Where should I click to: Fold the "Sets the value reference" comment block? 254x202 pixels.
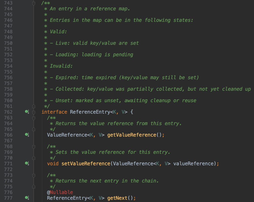[34, 147]
